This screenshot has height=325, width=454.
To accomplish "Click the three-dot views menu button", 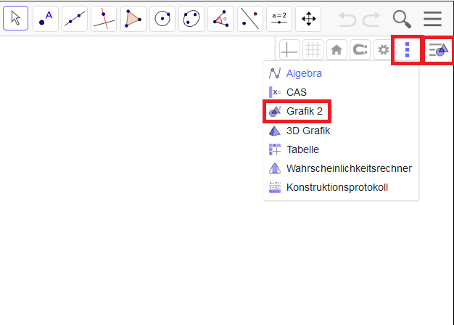I will pos(407,50).
